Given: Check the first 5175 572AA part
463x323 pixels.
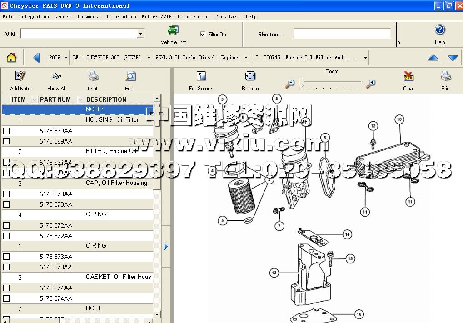Looking at the screenshot, I should coord(6,225).
